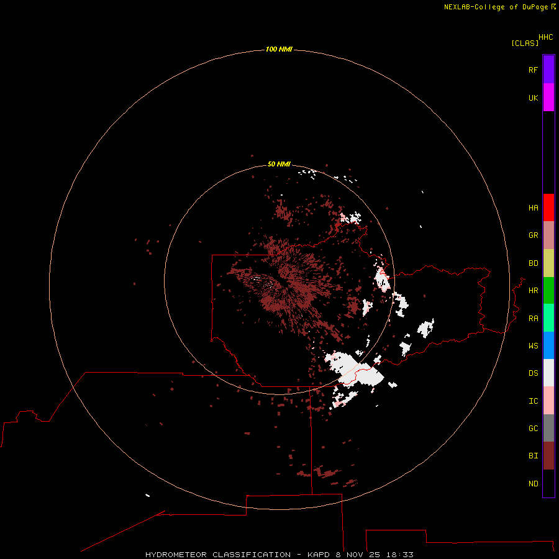
Task: Click the DS white legend color block
Action: (x=548, y=373)
